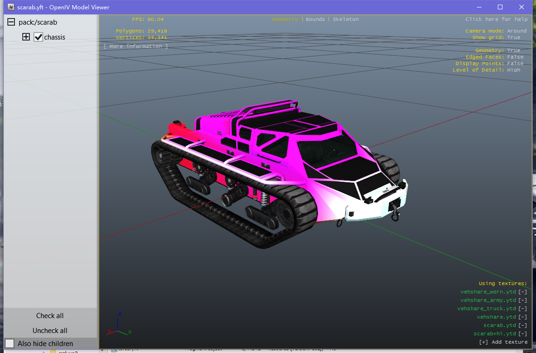Screen dimensions: 536x353
Task: Click the XYZ axis gizmo
Action: tap(119, 324)
